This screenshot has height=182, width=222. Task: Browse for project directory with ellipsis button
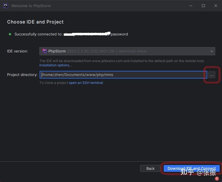point(212,75)
